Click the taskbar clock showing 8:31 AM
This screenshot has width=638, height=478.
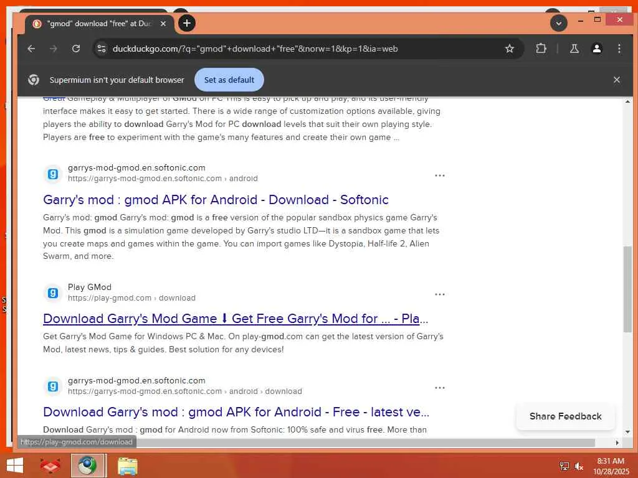[611, 466]
